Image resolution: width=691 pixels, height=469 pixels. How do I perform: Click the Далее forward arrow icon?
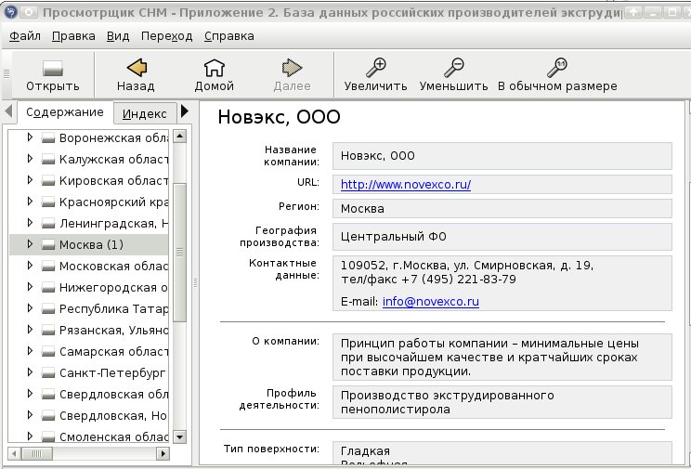[x=292, y=68]
